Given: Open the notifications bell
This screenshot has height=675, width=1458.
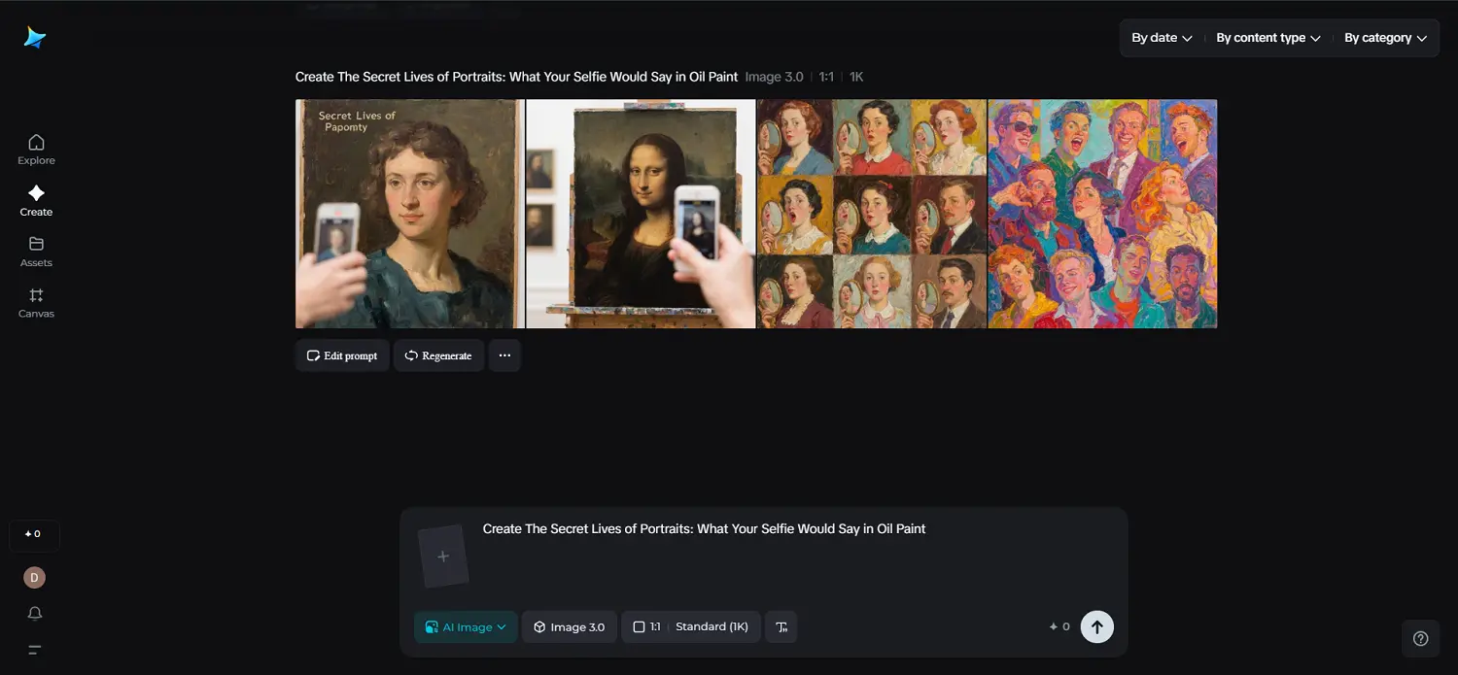Looking at the screenshot, I should tap(35, 614).
